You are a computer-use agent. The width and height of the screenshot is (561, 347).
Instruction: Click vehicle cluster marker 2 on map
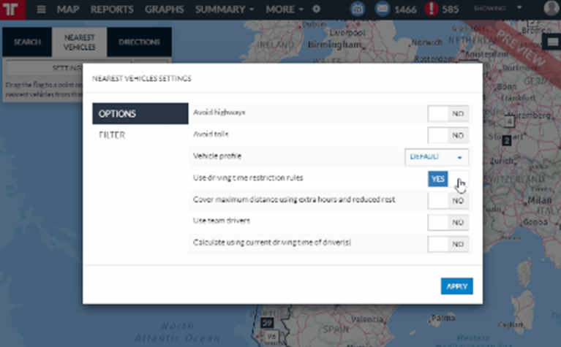pyautogui.click(x=506, y=140)
